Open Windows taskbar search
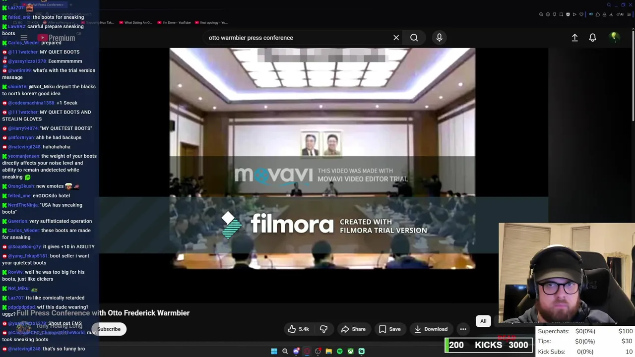The image size is (635, 357). [285, 351]
